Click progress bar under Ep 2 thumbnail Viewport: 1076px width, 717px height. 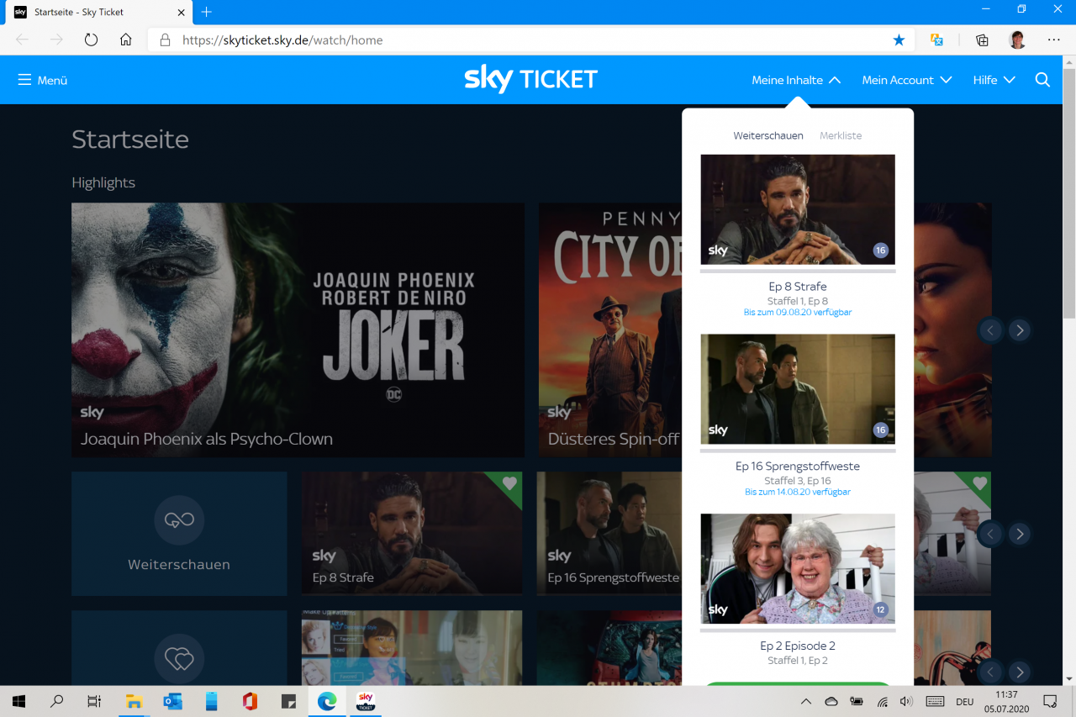(798, 630)
